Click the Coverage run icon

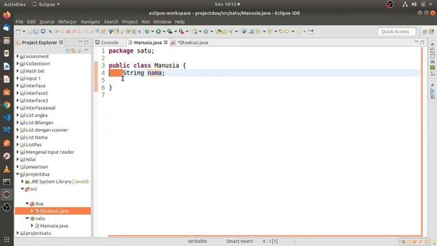click(x=170, y=31)
